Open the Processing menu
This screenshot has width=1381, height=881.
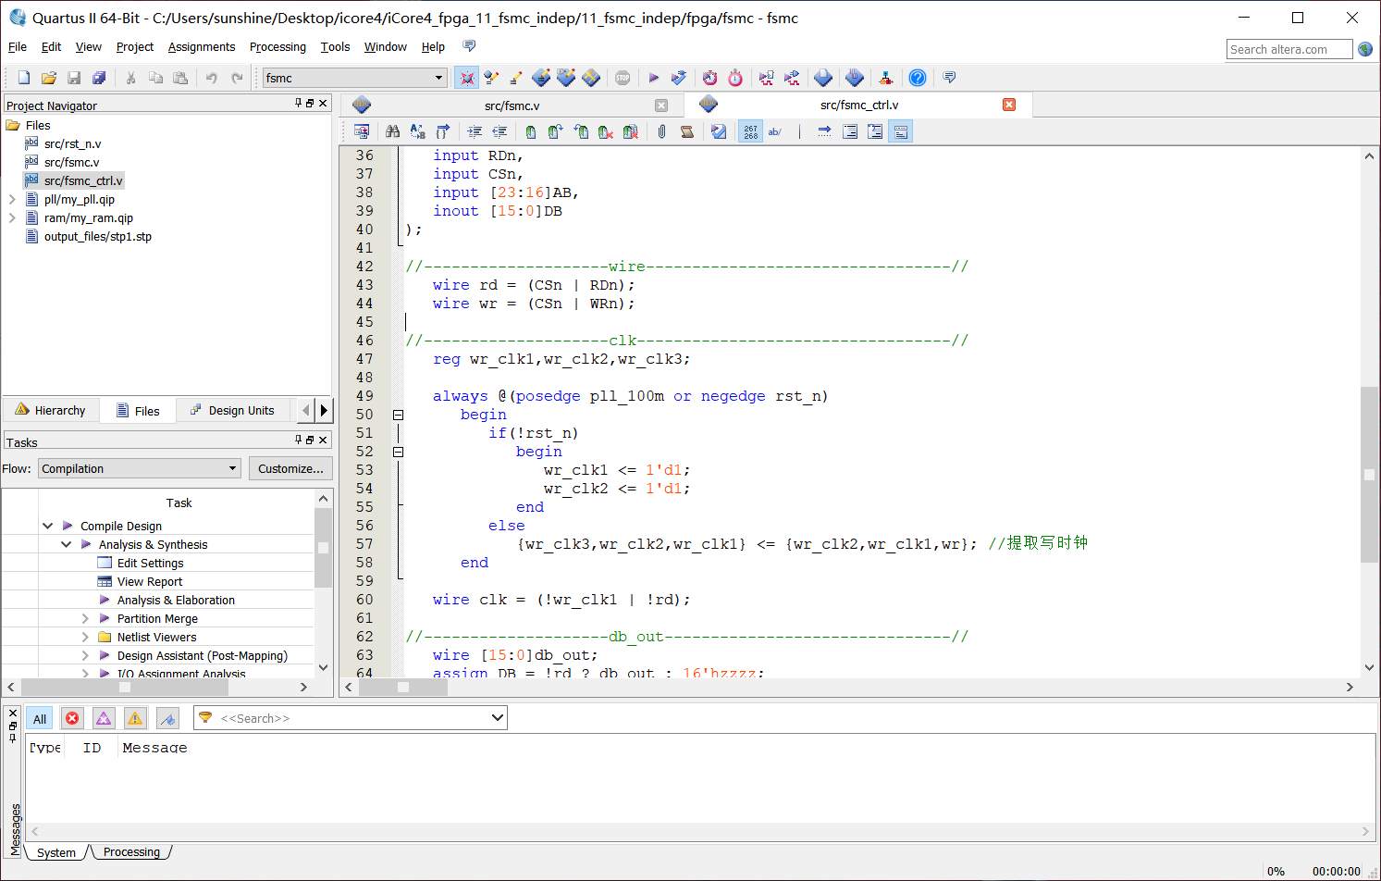tap(277, 47)
